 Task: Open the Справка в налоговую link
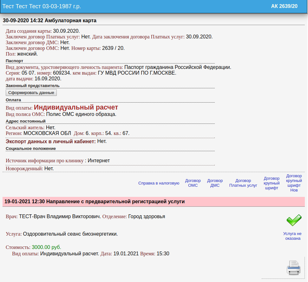pyautogui.click(x=159, y=183)
